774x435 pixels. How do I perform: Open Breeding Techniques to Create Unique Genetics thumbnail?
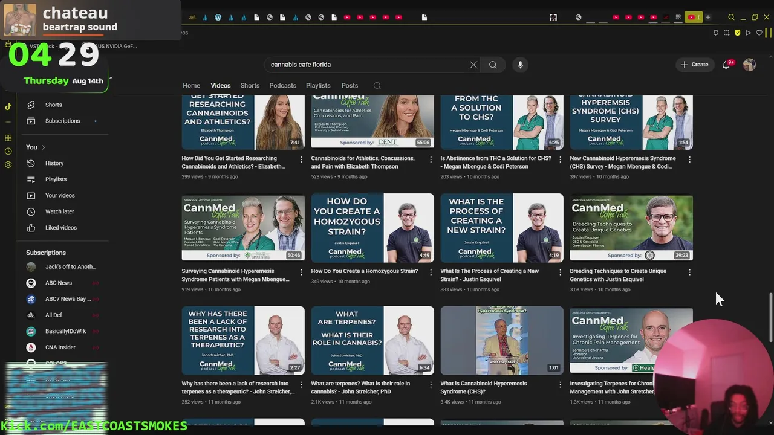click(631, 228)
